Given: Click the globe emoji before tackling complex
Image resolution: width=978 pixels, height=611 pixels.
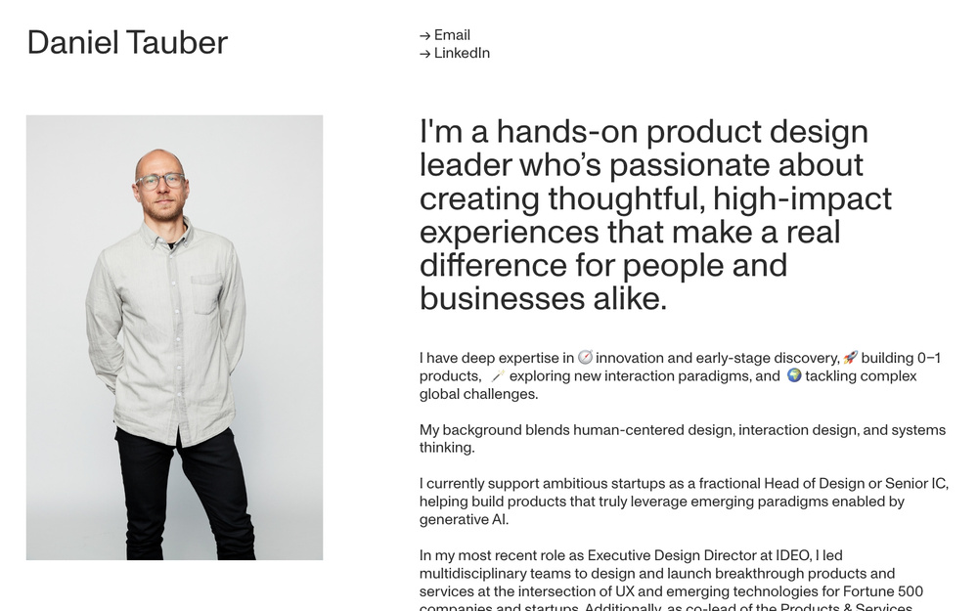Looking at the screenshot, I should tap(794, 375).
